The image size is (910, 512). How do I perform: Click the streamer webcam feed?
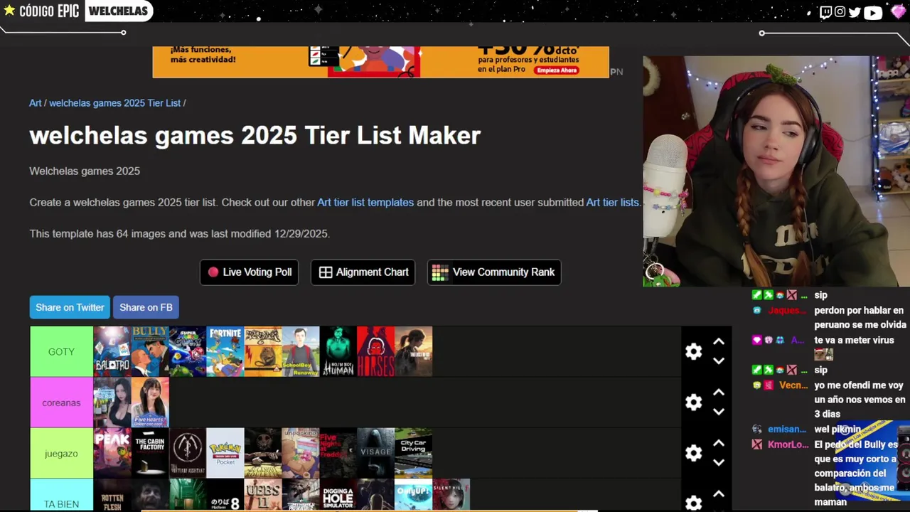coord(776,171)
